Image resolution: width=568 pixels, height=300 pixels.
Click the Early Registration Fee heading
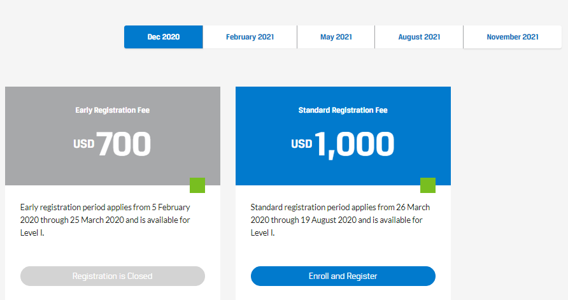pyautogui.click(x=113, y=110)
